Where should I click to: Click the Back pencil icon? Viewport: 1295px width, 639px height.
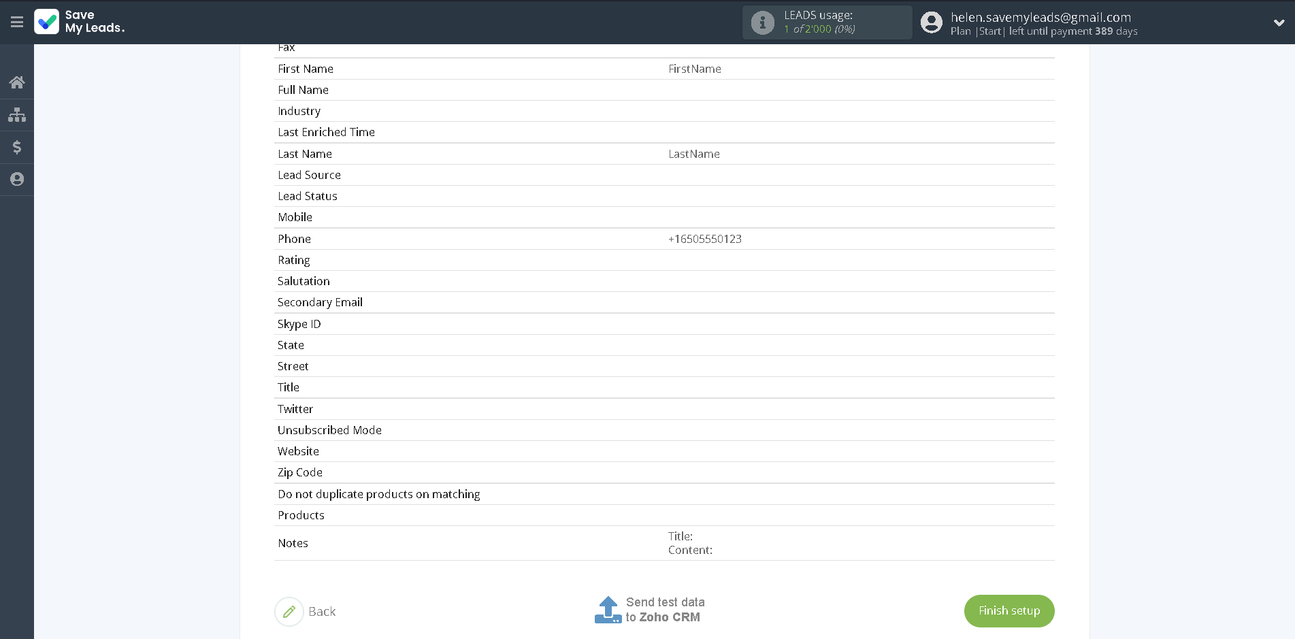click(289, 611)
